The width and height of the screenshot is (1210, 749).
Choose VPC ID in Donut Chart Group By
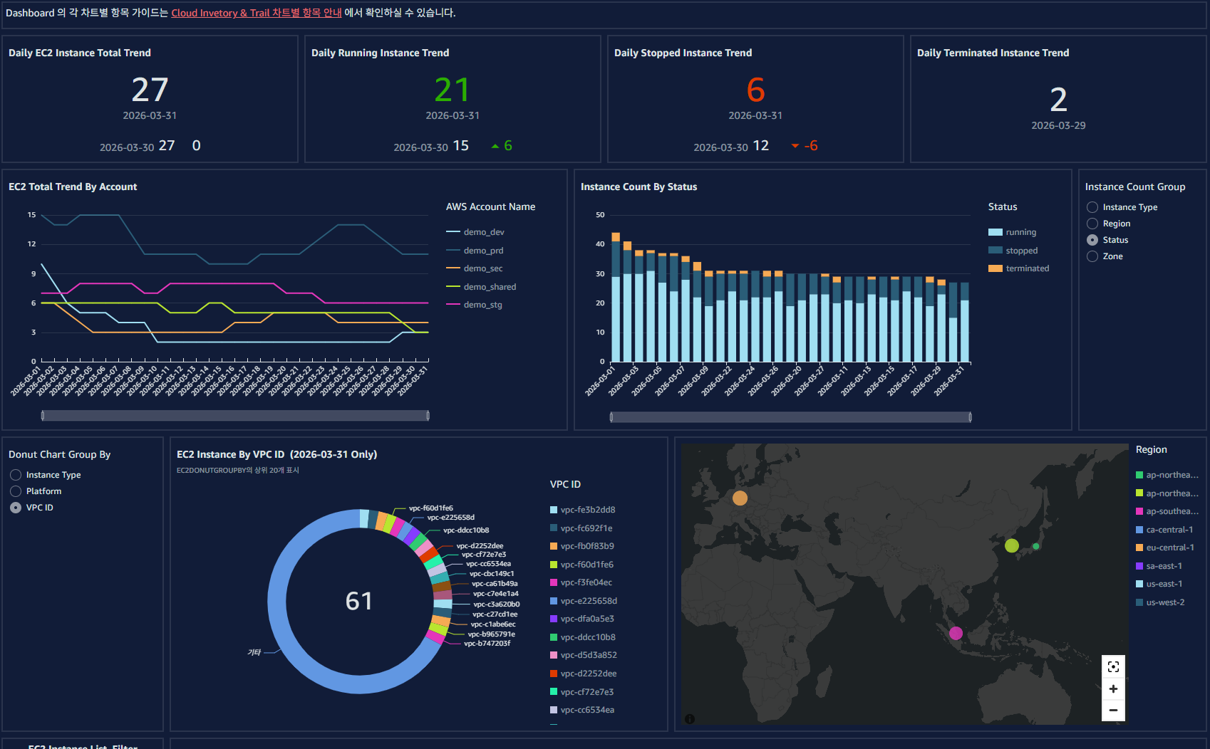tap(16, 508)
